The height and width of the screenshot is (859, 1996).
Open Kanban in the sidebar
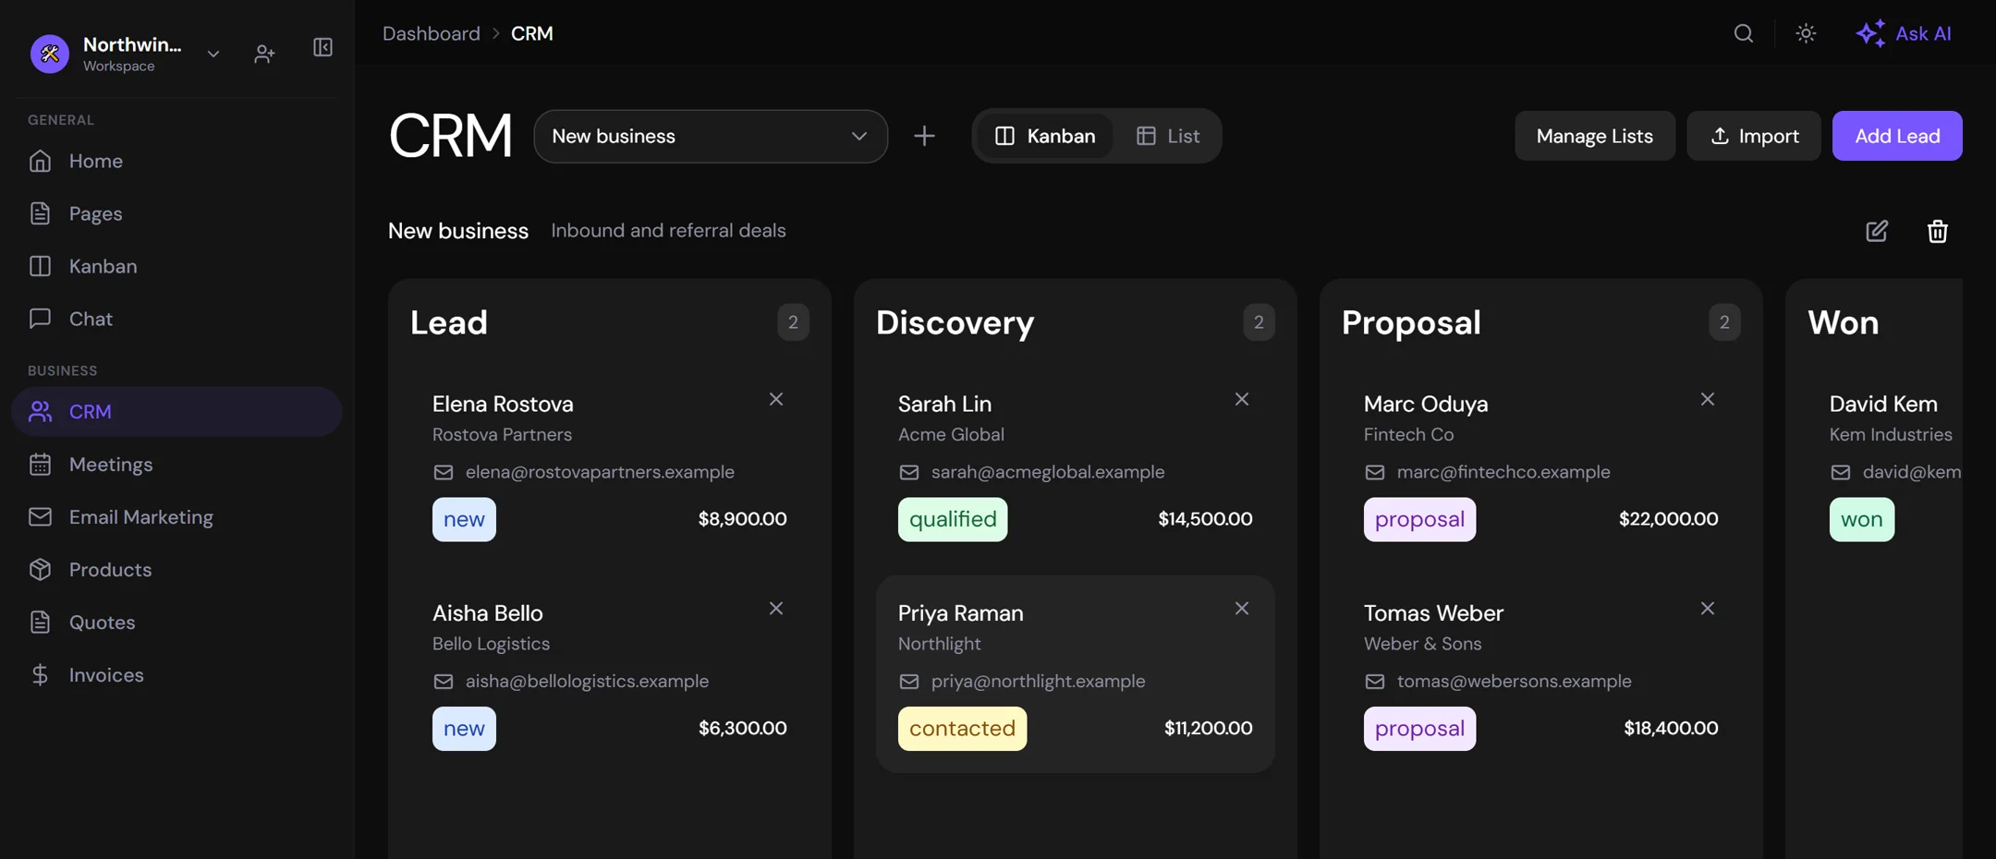click(177, 266)
